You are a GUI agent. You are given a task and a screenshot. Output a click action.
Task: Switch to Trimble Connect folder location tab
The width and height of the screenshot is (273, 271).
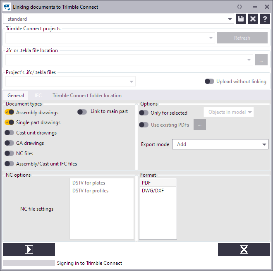pos(87,96)
